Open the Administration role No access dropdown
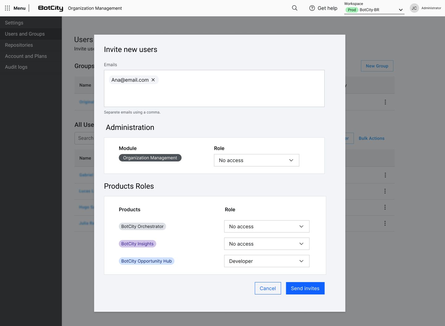This screenshot has width=445, height=326. pos(256,160)
